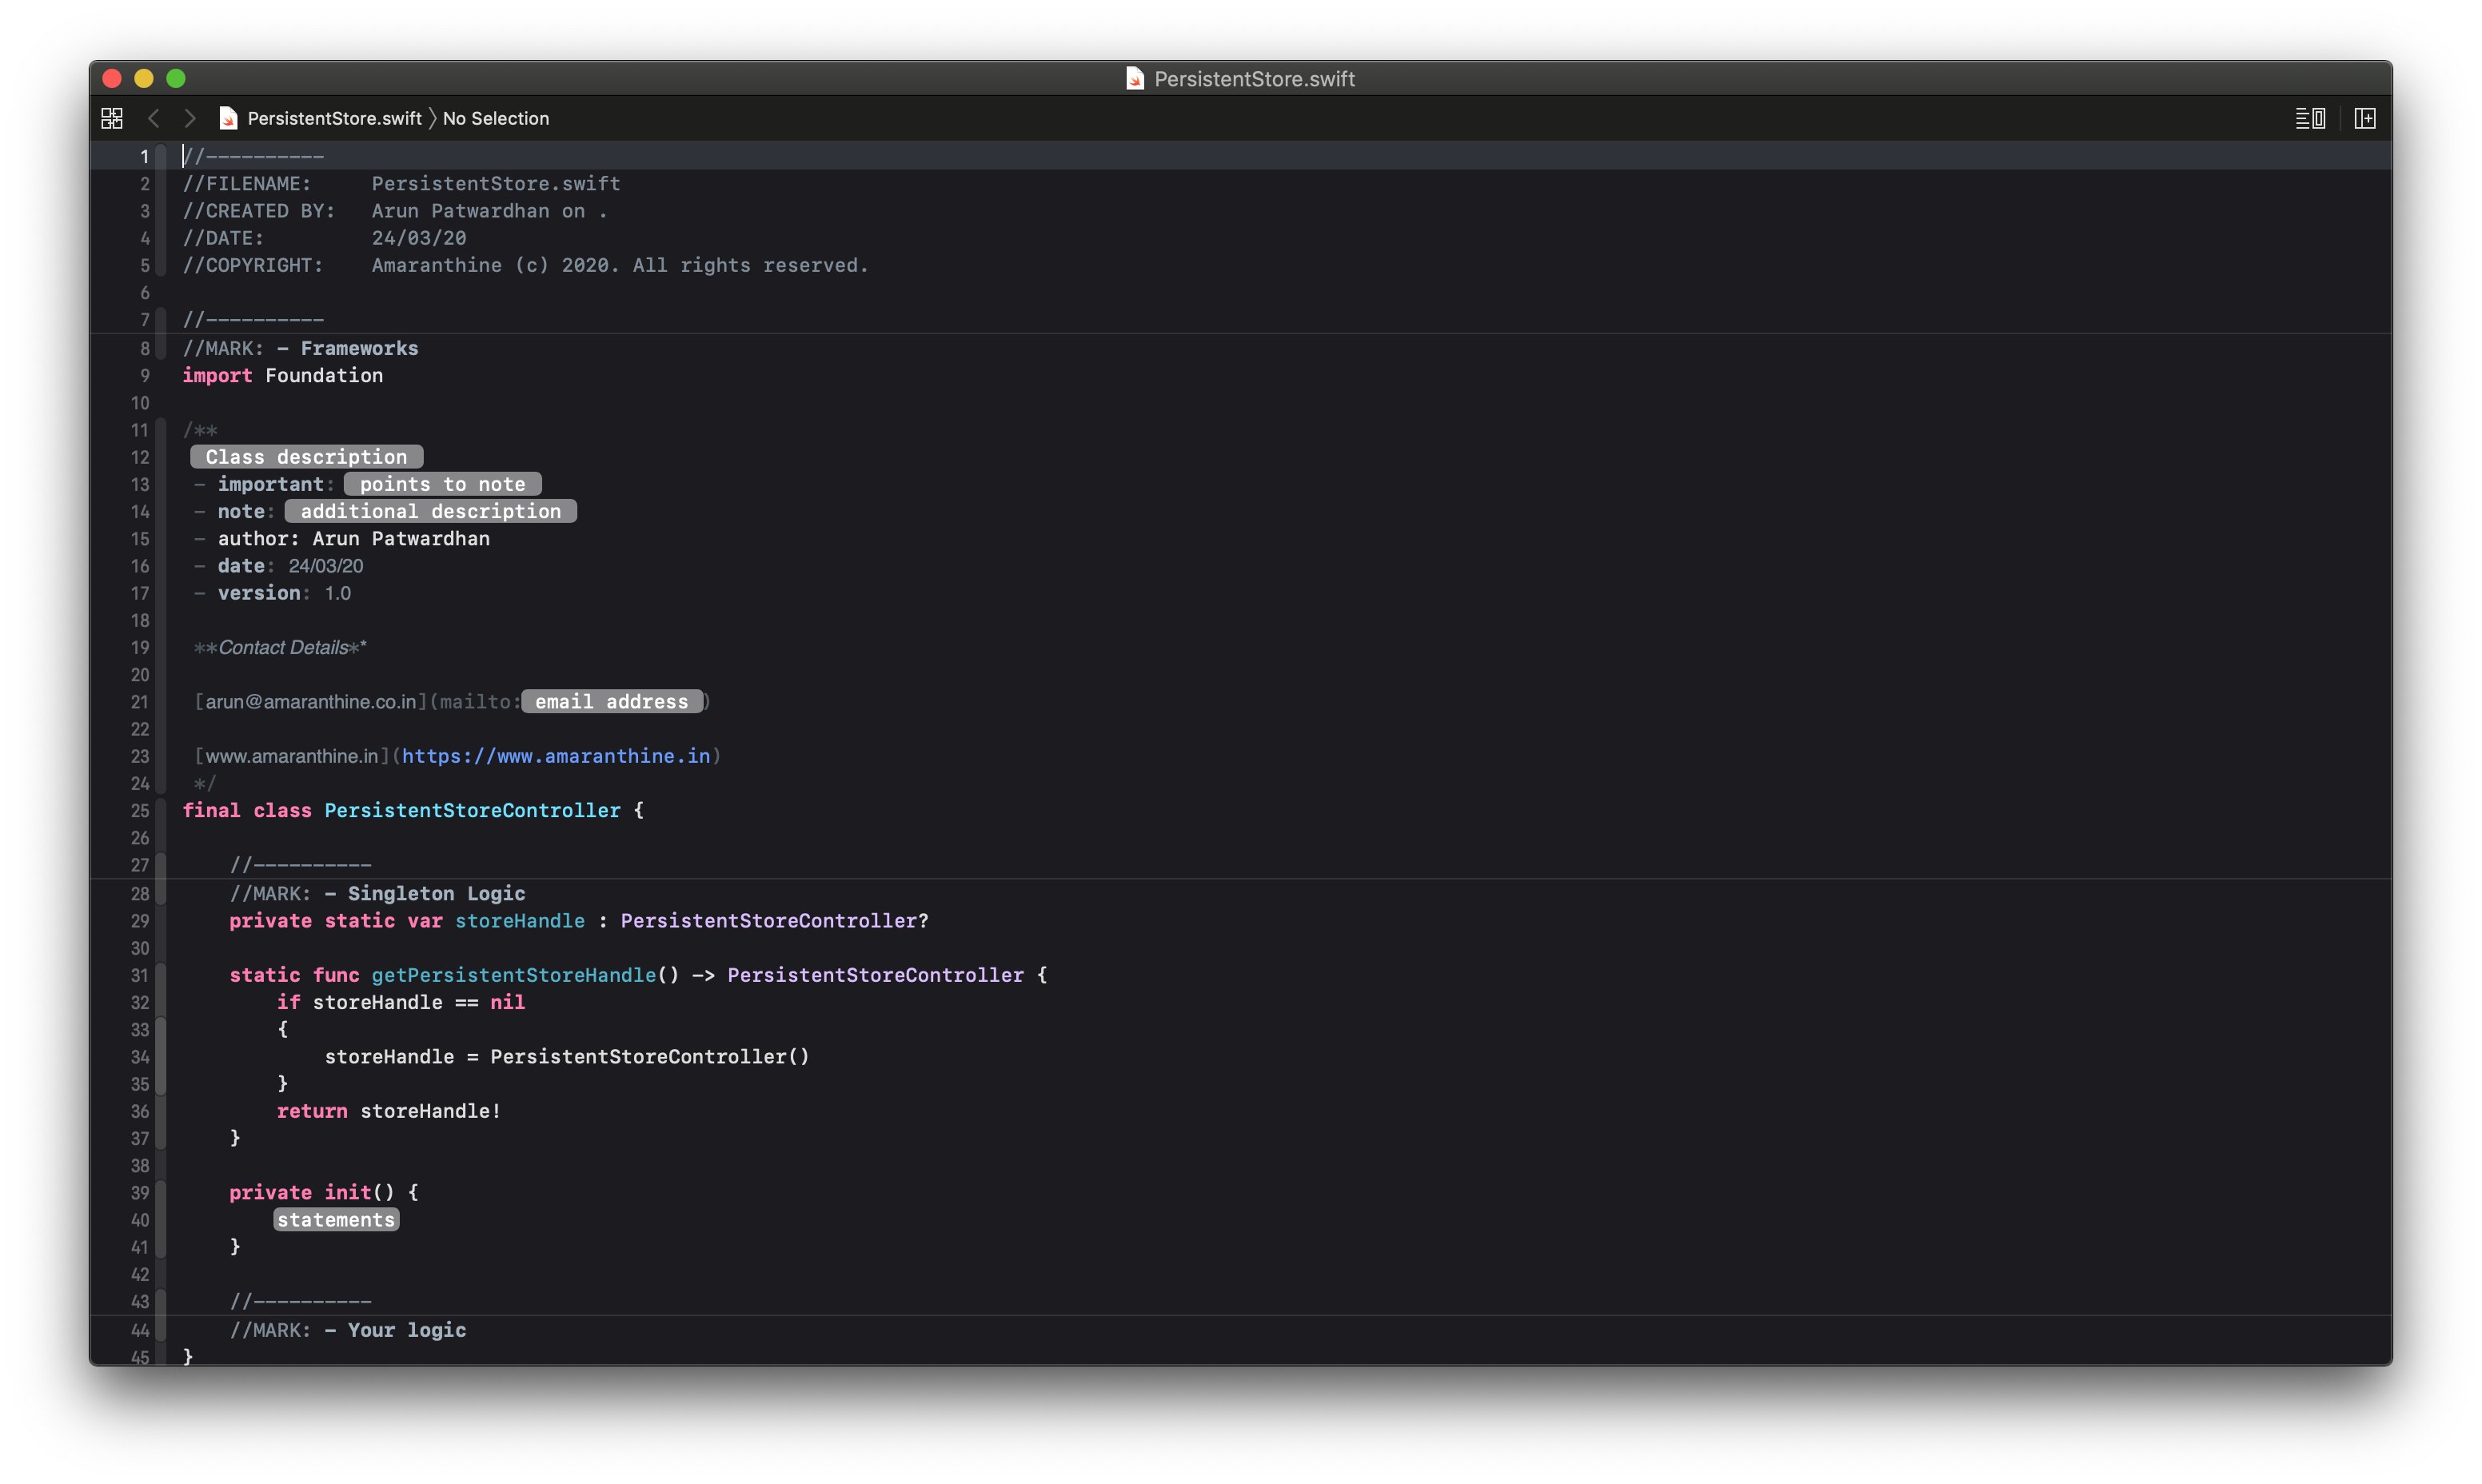Open the No Selection symbol dropdown

pyautogui.click(x=495, y=118)
